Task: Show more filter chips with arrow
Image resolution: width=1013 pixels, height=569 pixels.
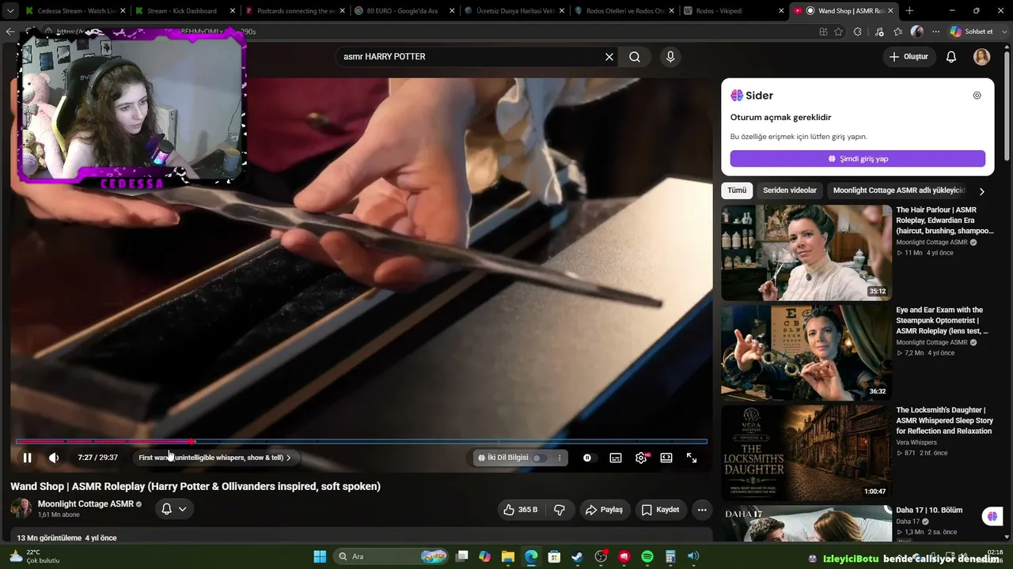Action: (x=981, y=191)
